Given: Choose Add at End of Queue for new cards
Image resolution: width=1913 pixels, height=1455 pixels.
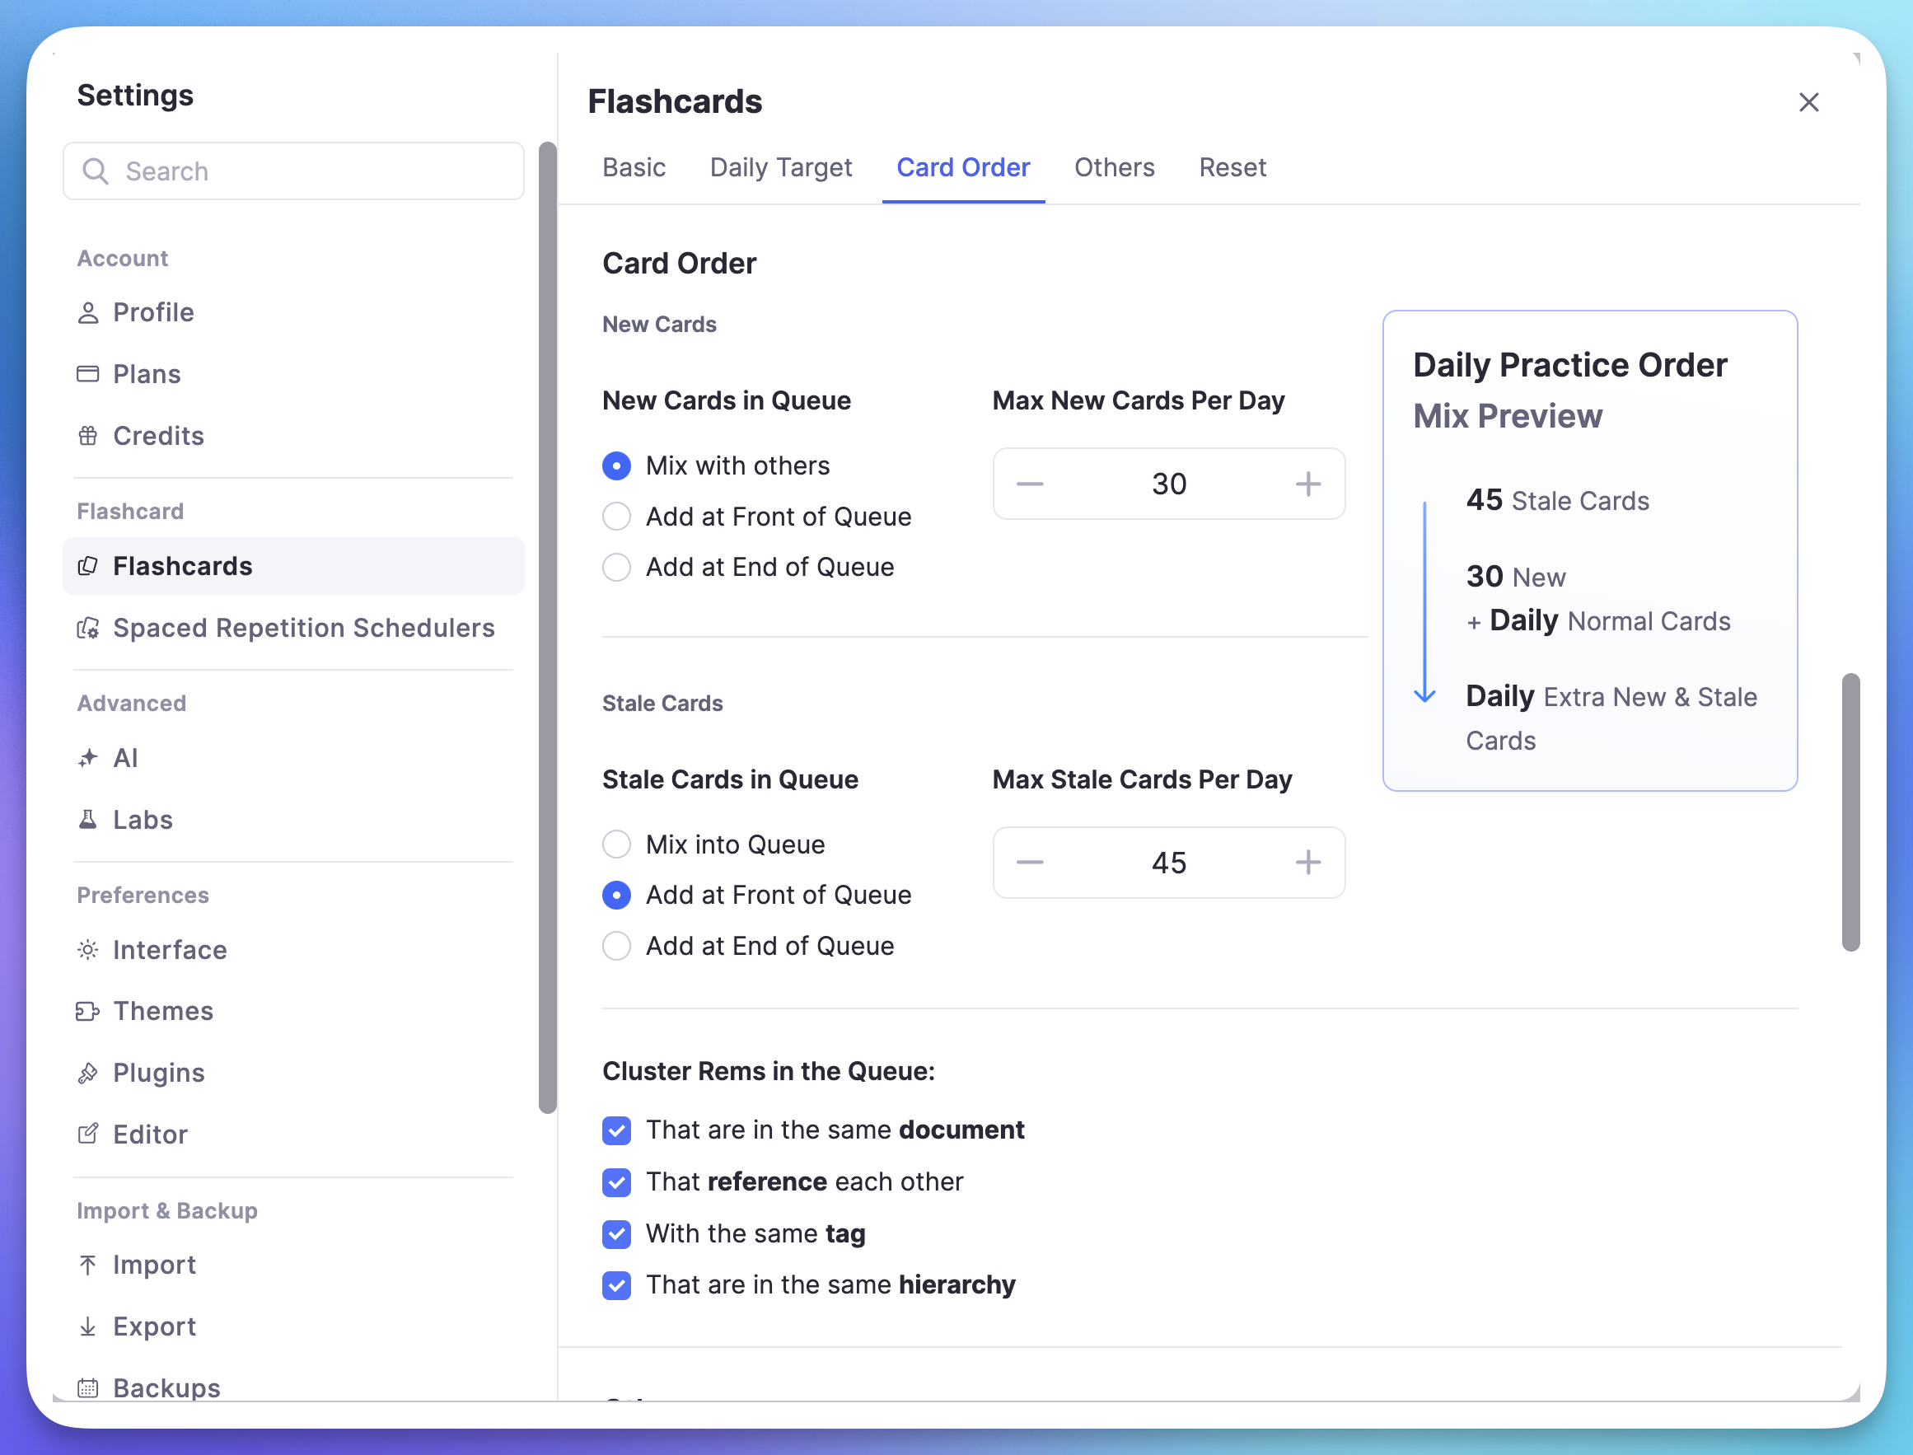Looking at the screenshot, I should click(x=615, y=566).
